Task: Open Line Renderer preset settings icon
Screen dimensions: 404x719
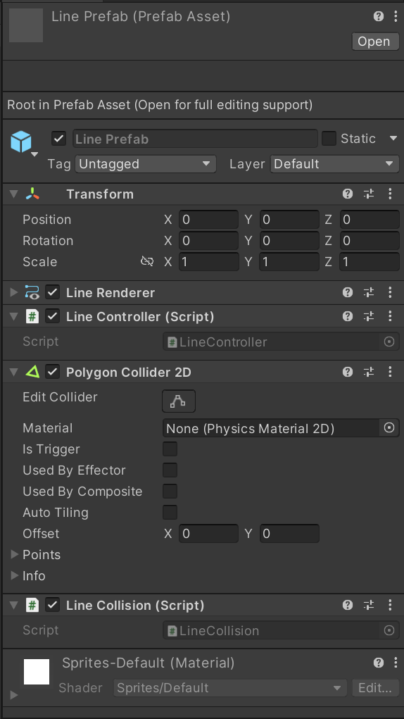Action: pyautogui.click(x=369, y=292)
